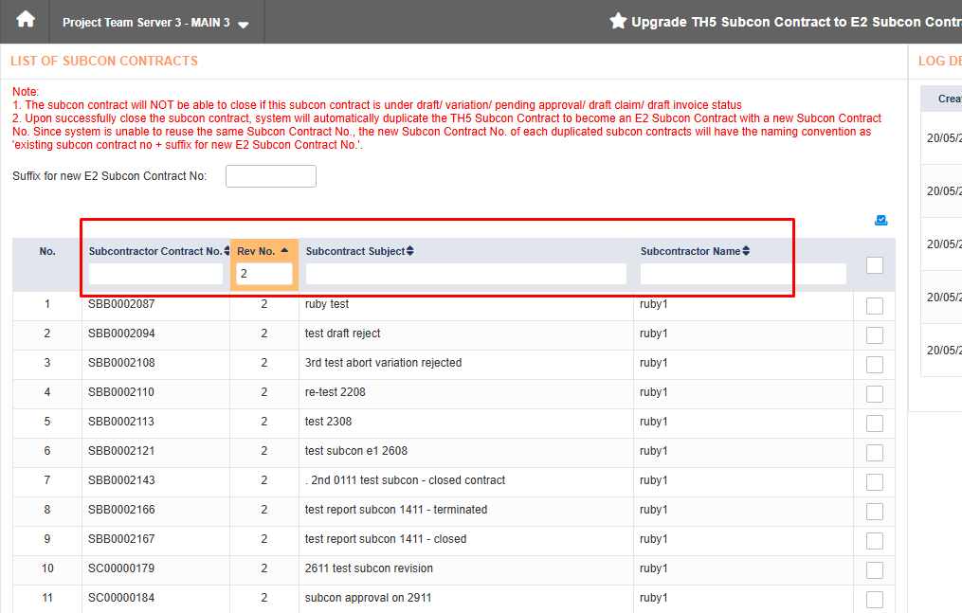Screen dimensions: 962x613
Task: Click subject 'test subcon e1 2608'
Action: pos(355,451)
